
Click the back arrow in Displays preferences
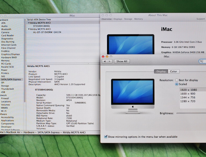[105, 61]
